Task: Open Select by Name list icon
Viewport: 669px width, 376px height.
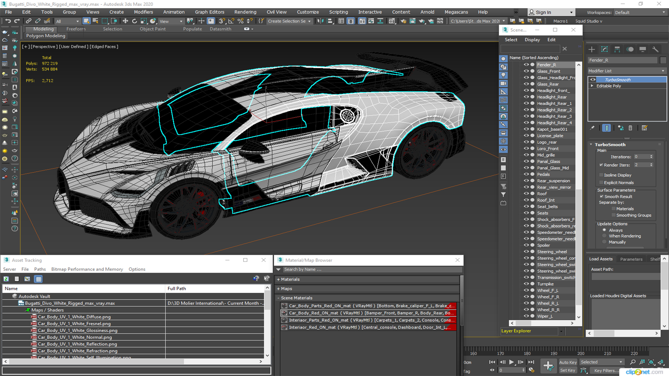Action: [95, 21]
